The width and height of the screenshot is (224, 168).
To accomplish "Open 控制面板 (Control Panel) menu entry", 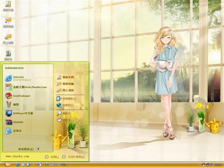I will (x=68, y=99).
